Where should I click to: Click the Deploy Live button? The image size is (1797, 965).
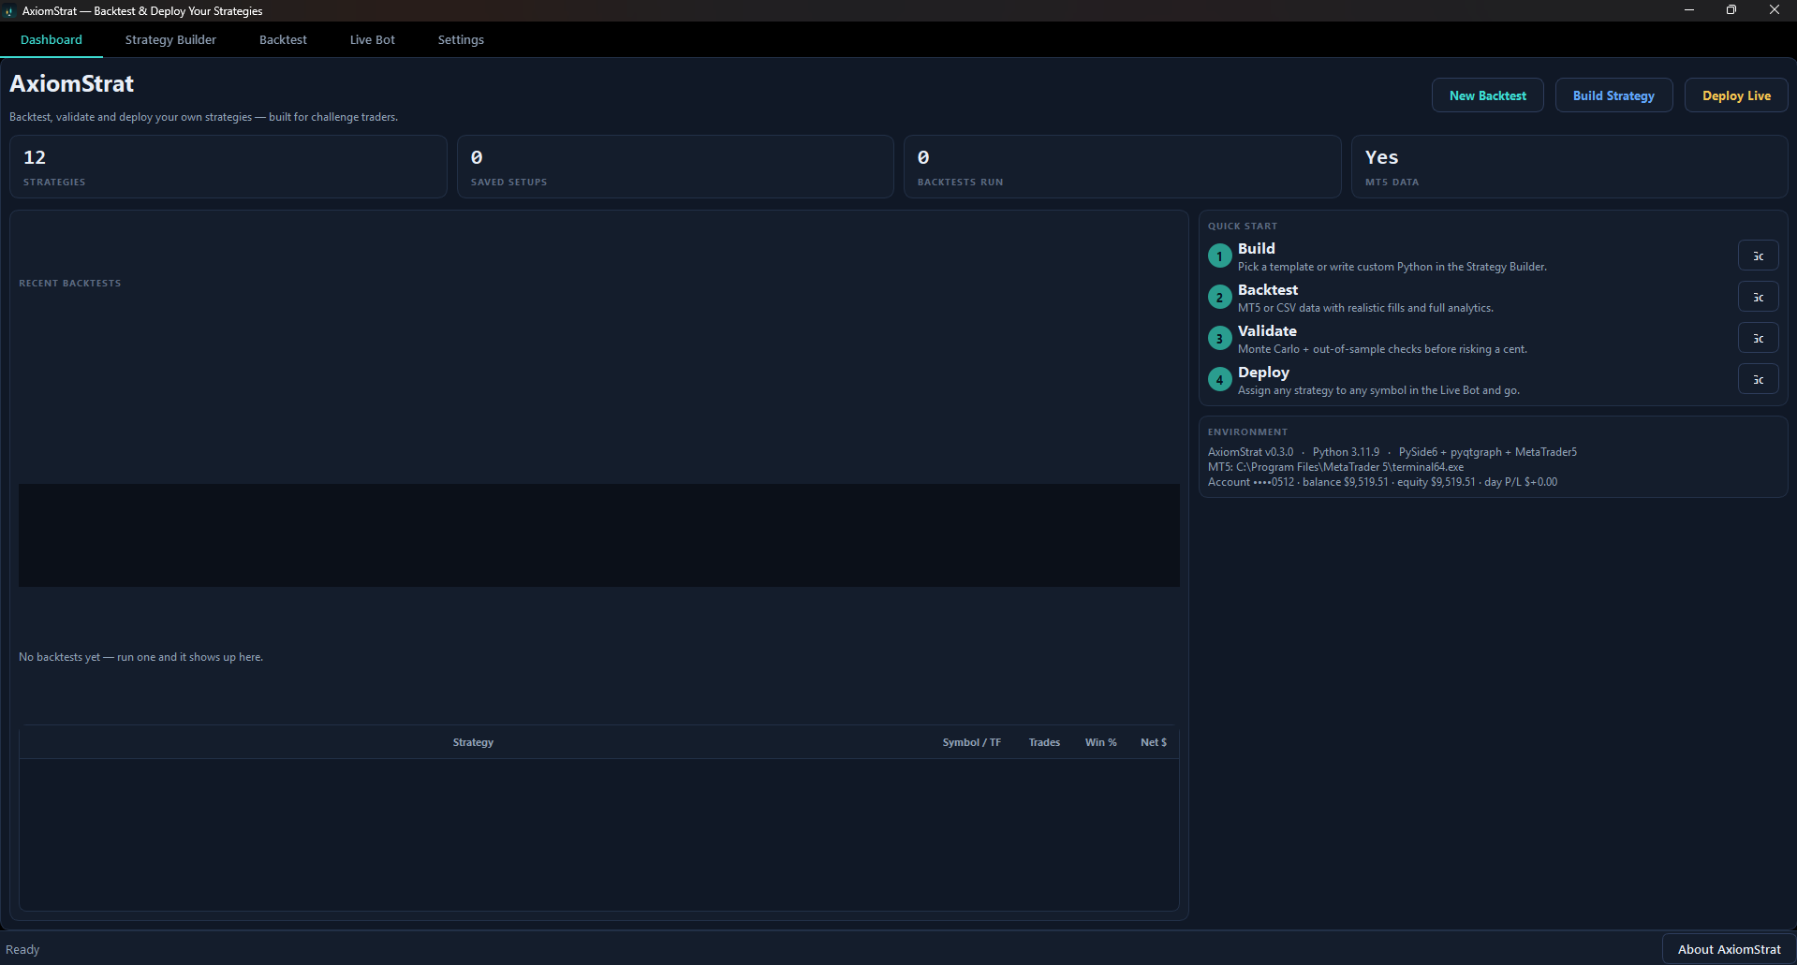tap(1736, 95)
